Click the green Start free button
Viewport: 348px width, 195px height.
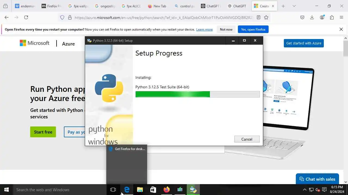click(43, 132)
